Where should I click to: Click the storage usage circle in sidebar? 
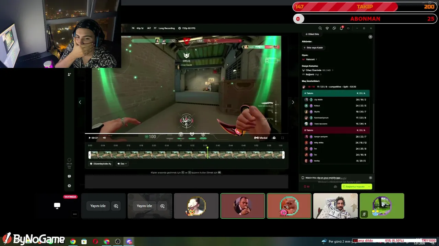click(69, 160)
